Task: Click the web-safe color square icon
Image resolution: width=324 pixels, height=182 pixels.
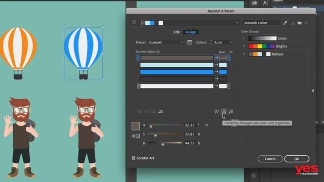Action: pos(138,136)
